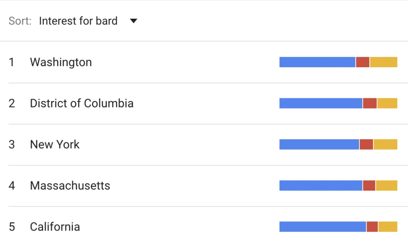The width and height of the screenshot is (408, 241).
Task: Click rank number 1 beside Washington
Action: click(x=12, y=62)
